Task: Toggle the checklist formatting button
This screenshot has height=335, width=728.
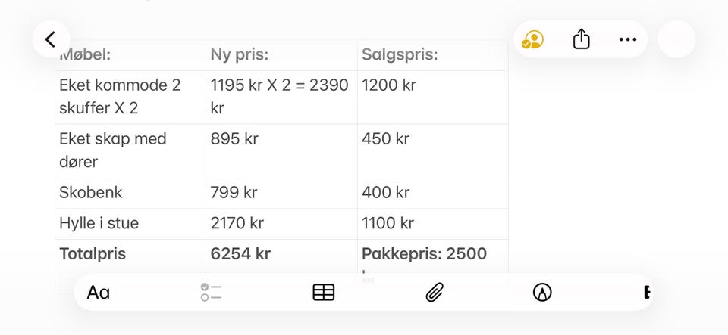Action: (211, 293)
